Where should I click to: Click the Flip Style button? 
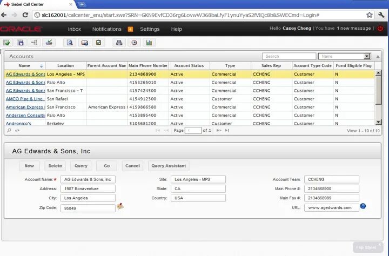pos(366,247)
